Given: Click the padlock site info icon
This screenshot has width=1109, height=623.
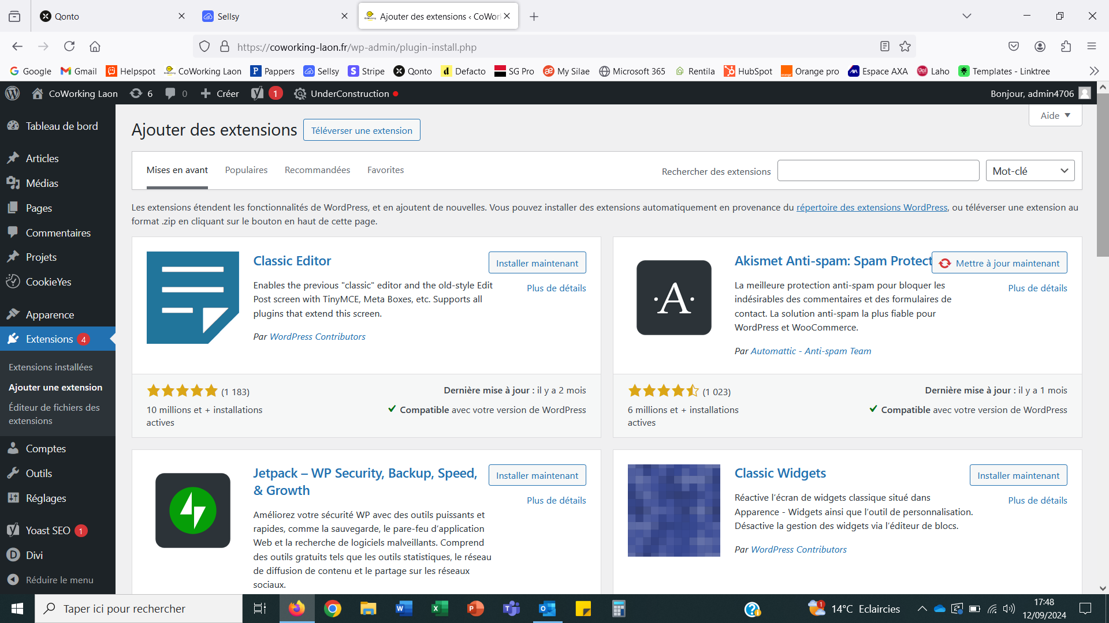Looking at the screenshot, I should click(x=225, y=46).
